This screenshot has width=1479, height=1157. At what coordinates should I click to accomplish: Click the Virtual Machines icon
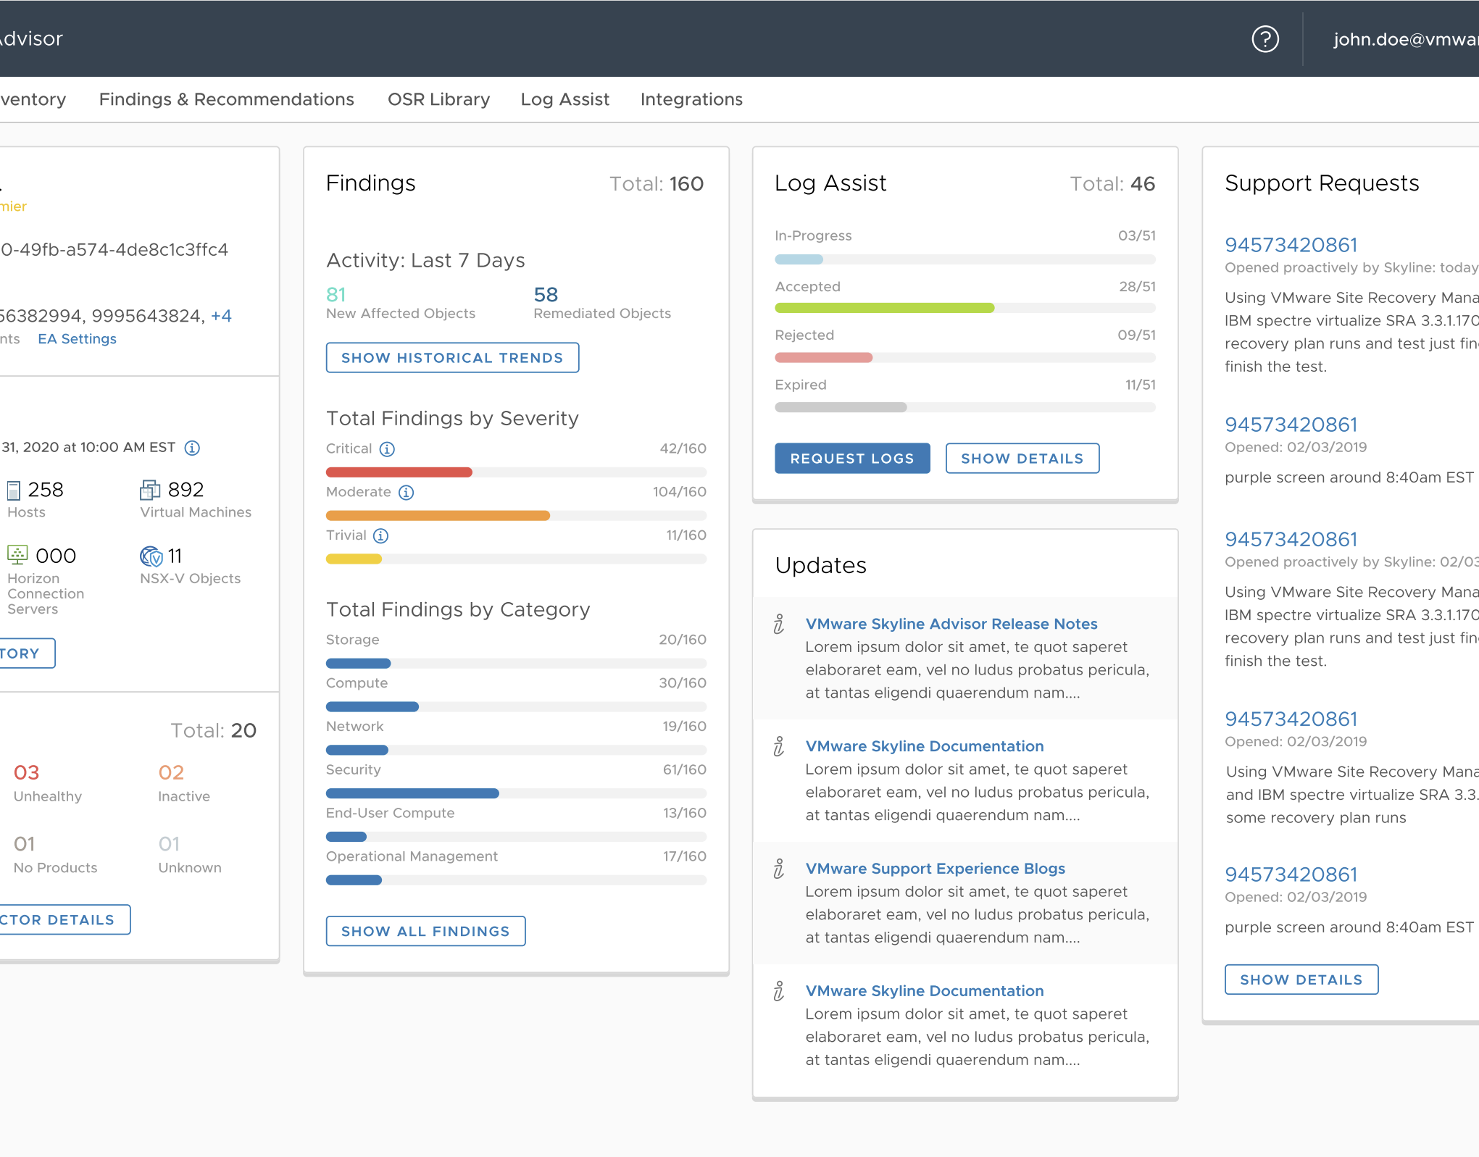pyautogui.click(x=150, y=490)
